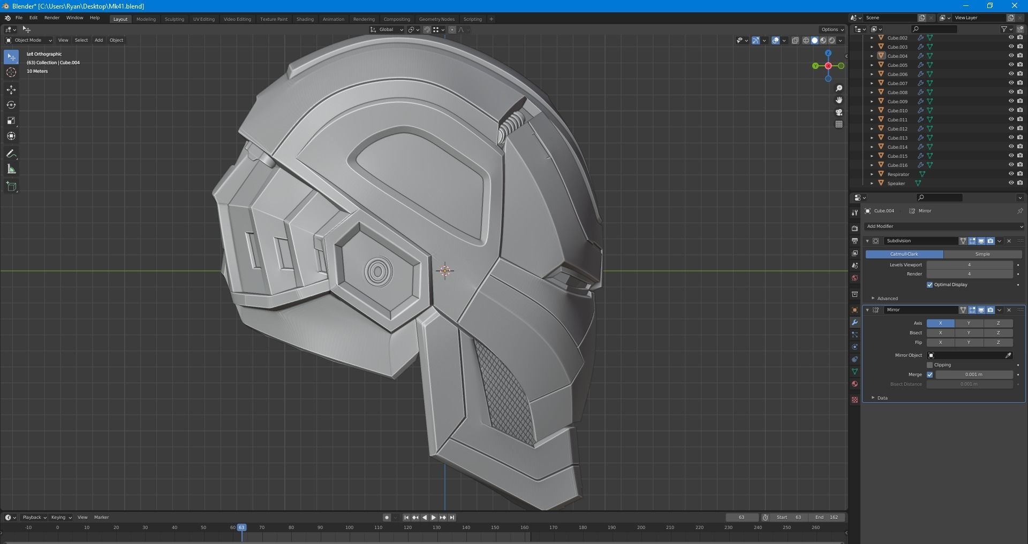Select the Move tool in toolbar

pos(11,90)
